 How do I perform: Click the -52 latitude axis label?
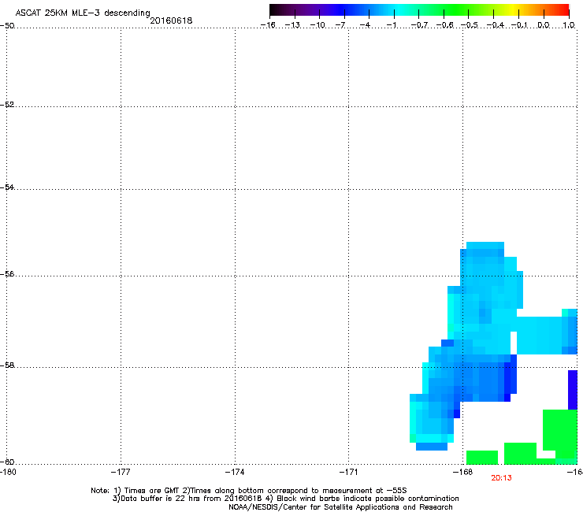[7, 105]
